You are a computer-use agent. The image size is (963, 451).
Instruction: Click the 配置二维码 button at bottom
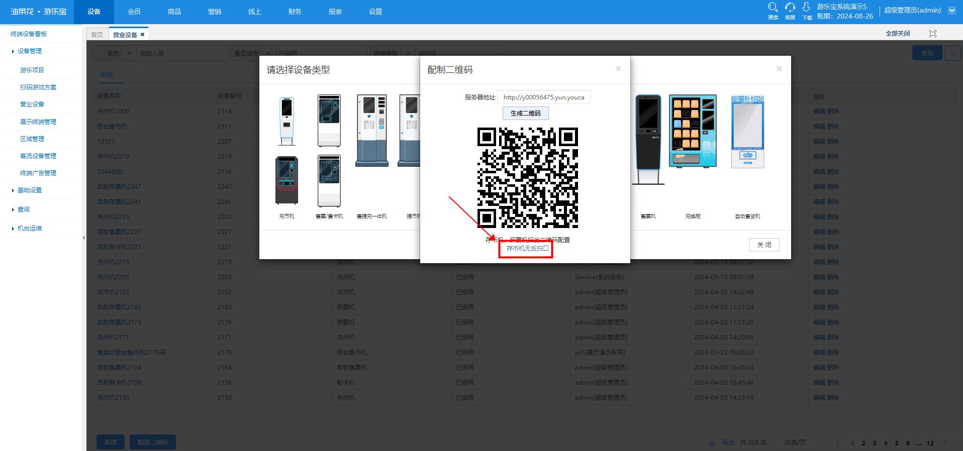point(153,442)
